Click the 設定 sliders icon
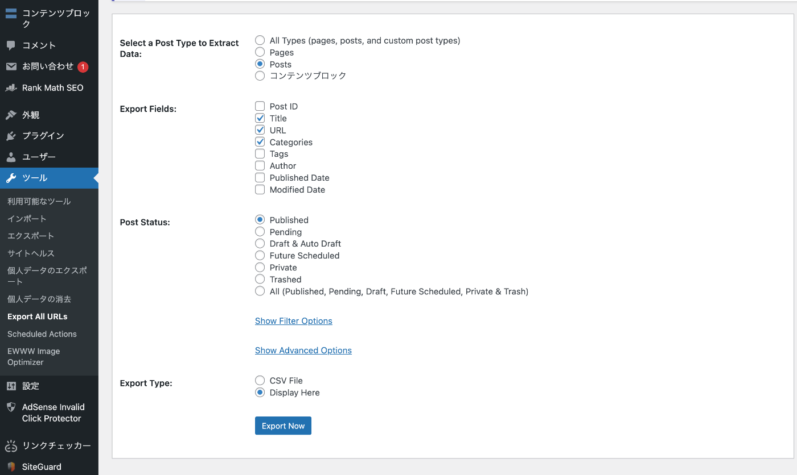797x475 pixels. (x=11, y=386)
